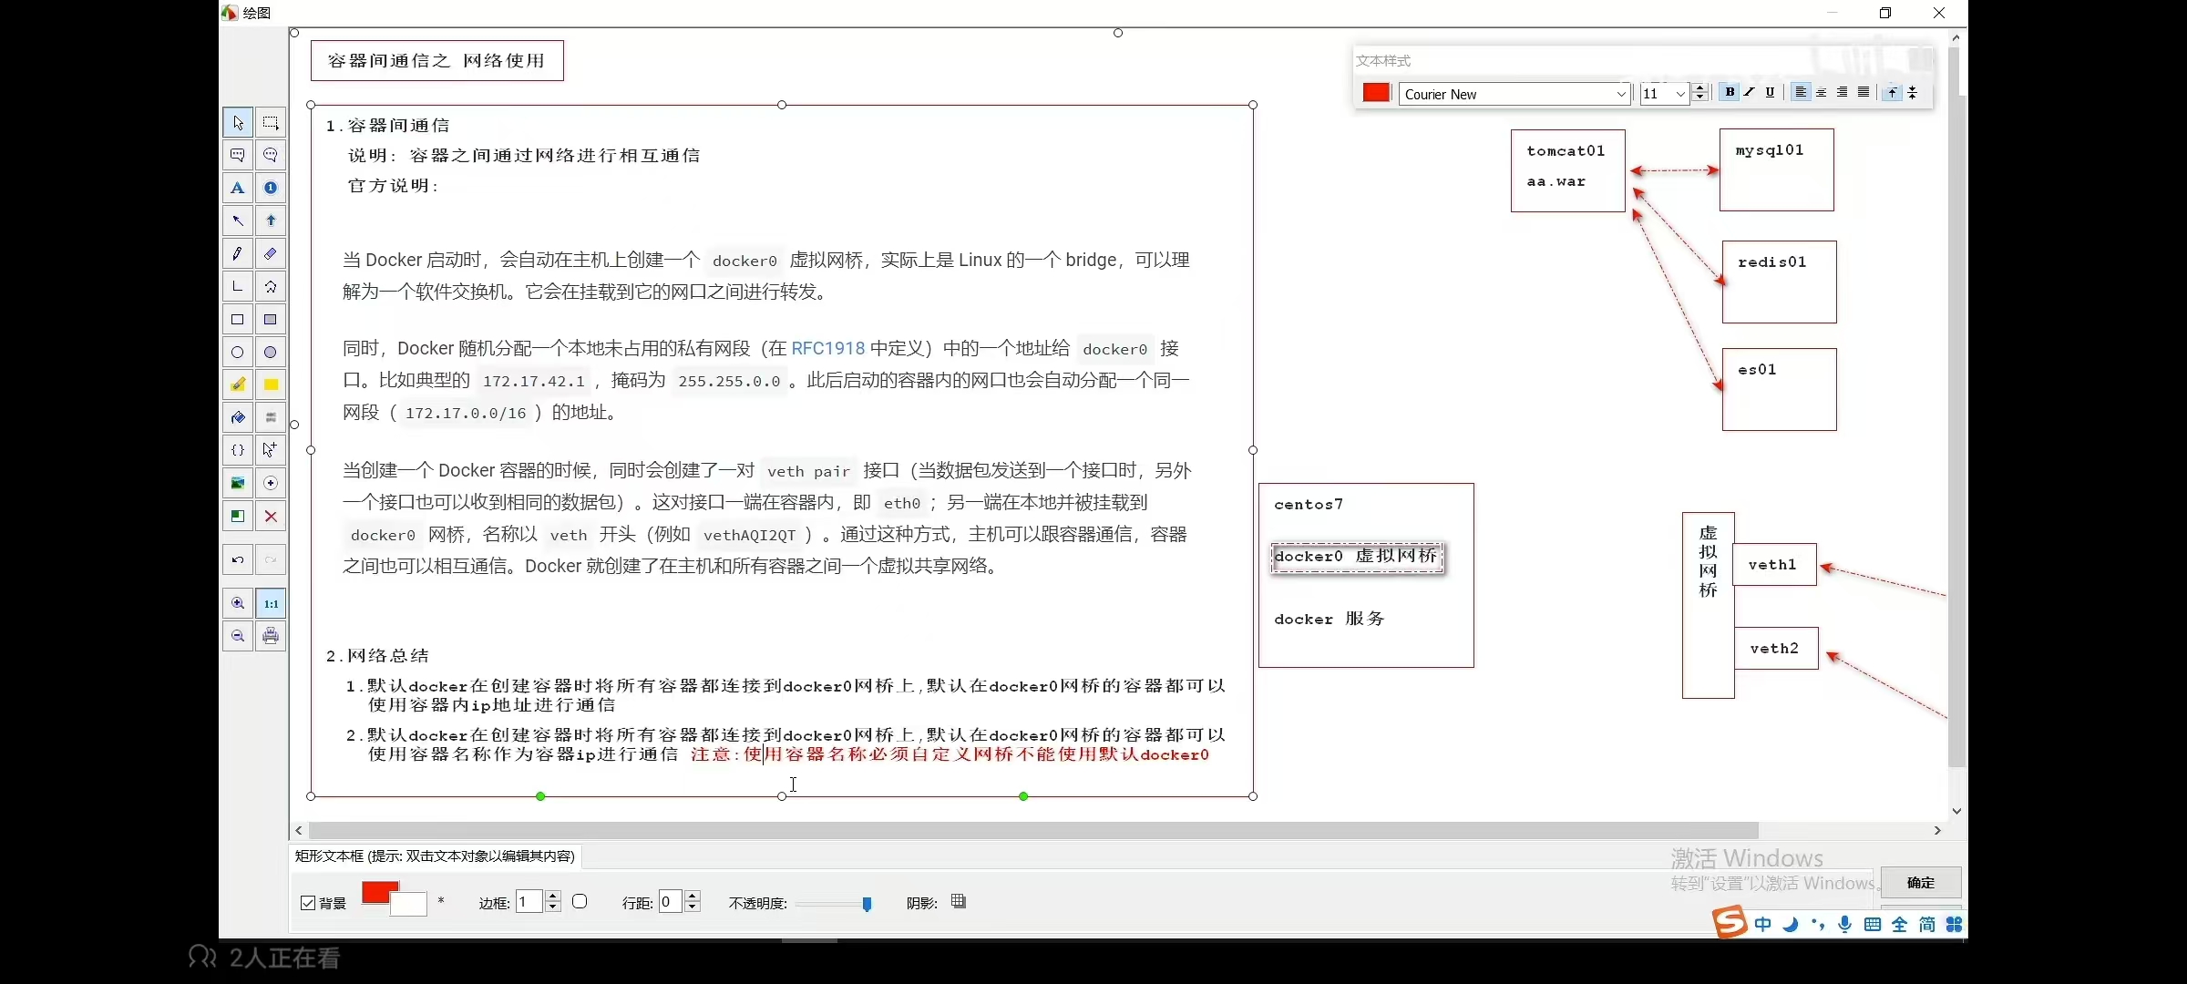The image size is (2187, 984).
Task: Click the red text color swatch
Action: pyautogui.click(x=1376, y=93)
